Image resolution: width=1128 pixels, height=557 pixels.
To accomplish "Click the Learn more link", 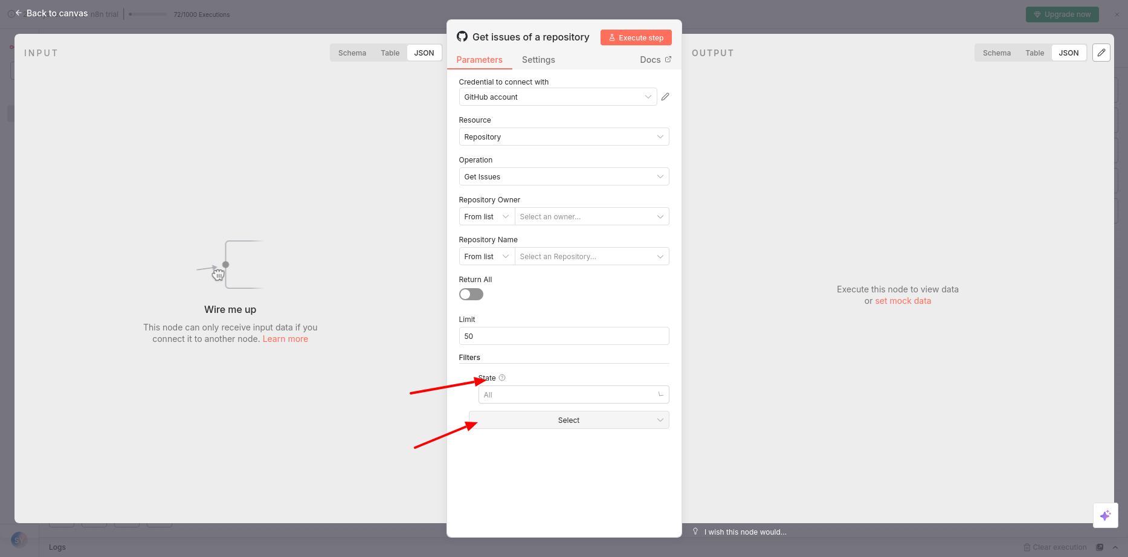I will click(x=285, y=339).
